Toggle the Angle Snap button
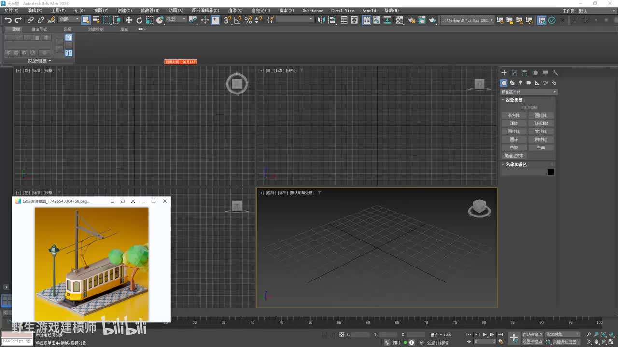Viewport: 618px width, 347px height. click(x=238, y=20)
